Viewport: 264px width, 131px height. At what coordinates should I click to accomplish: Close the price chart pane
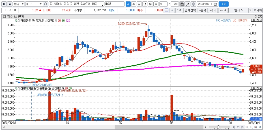(x=261, y=21)
